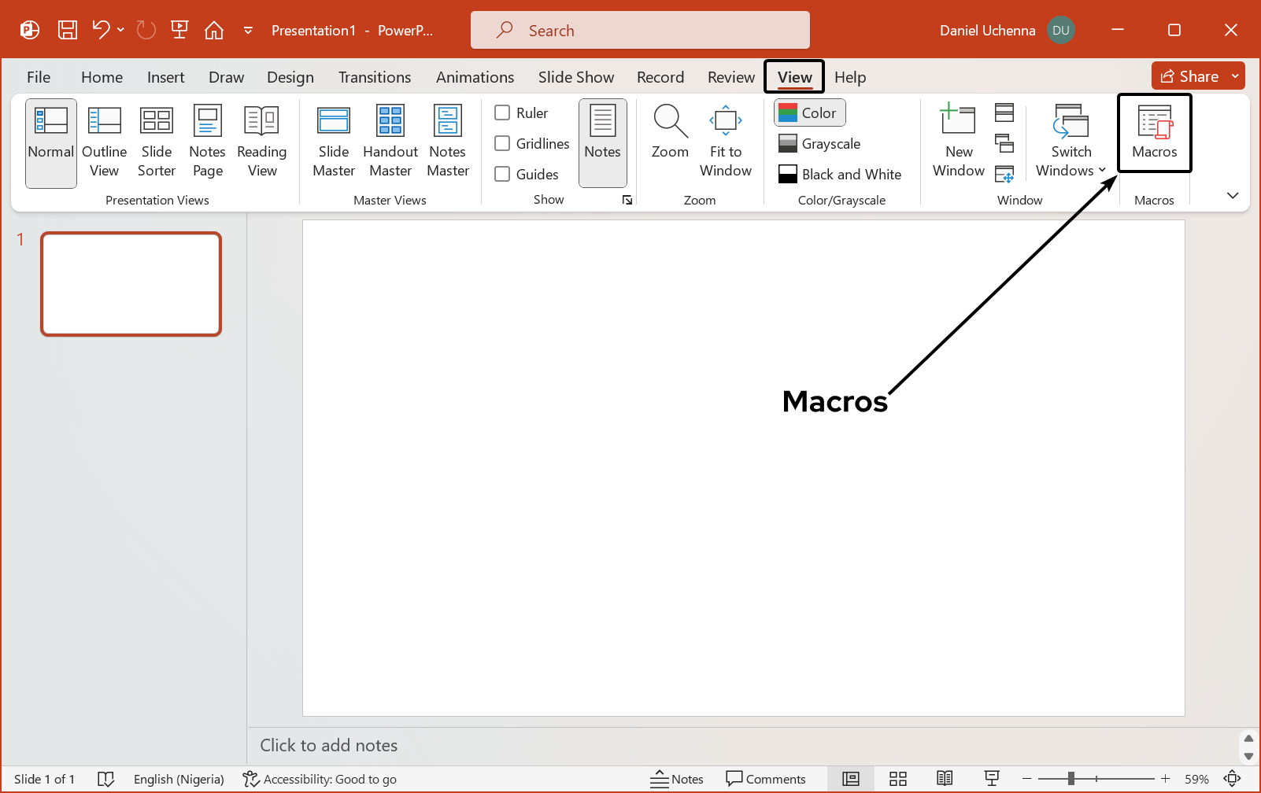Screen dimensions: 1261x793
Task: Switch to Reading View in ribbon
Action: click(x=261, y=142)
